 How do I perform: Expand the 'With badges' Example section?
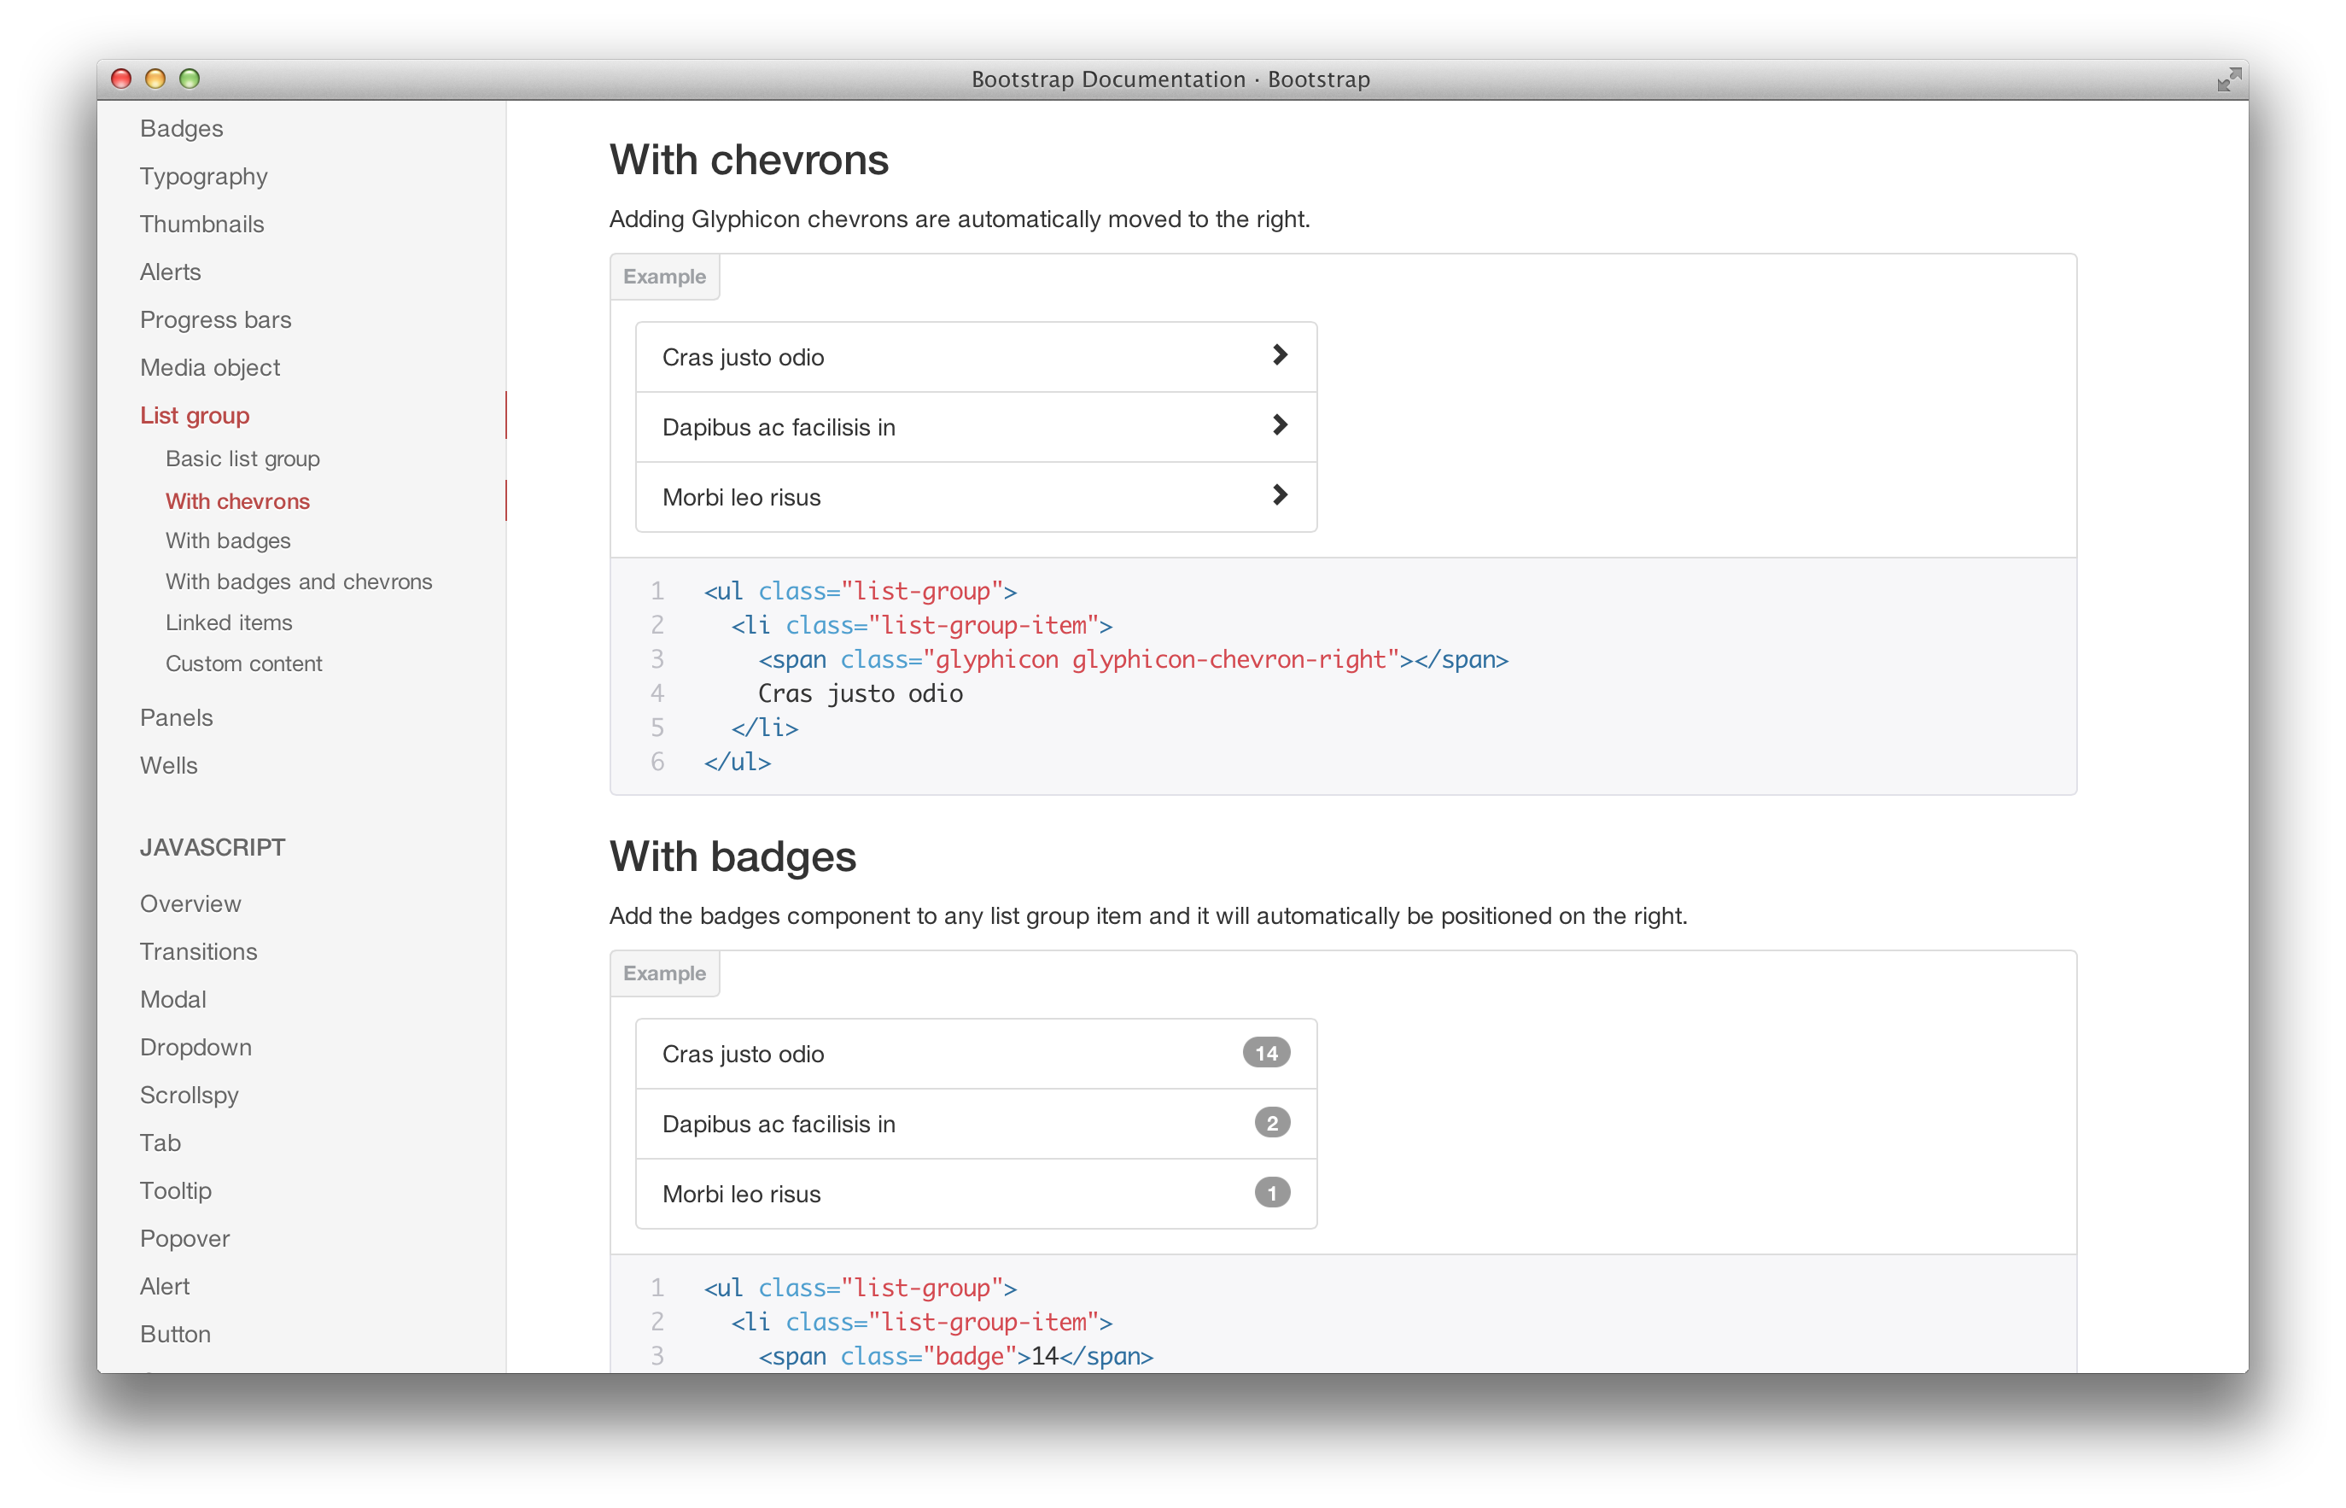665,973
